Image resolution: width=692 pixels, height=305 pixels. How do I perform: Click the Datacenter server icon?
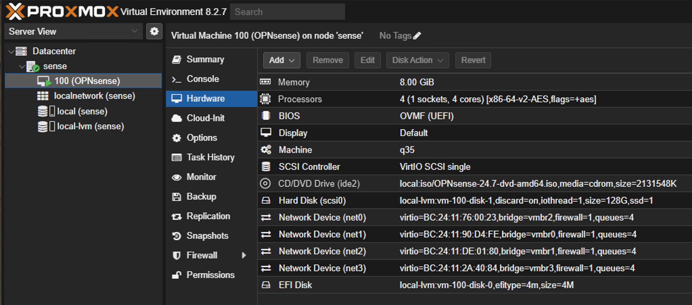point(21,51)
